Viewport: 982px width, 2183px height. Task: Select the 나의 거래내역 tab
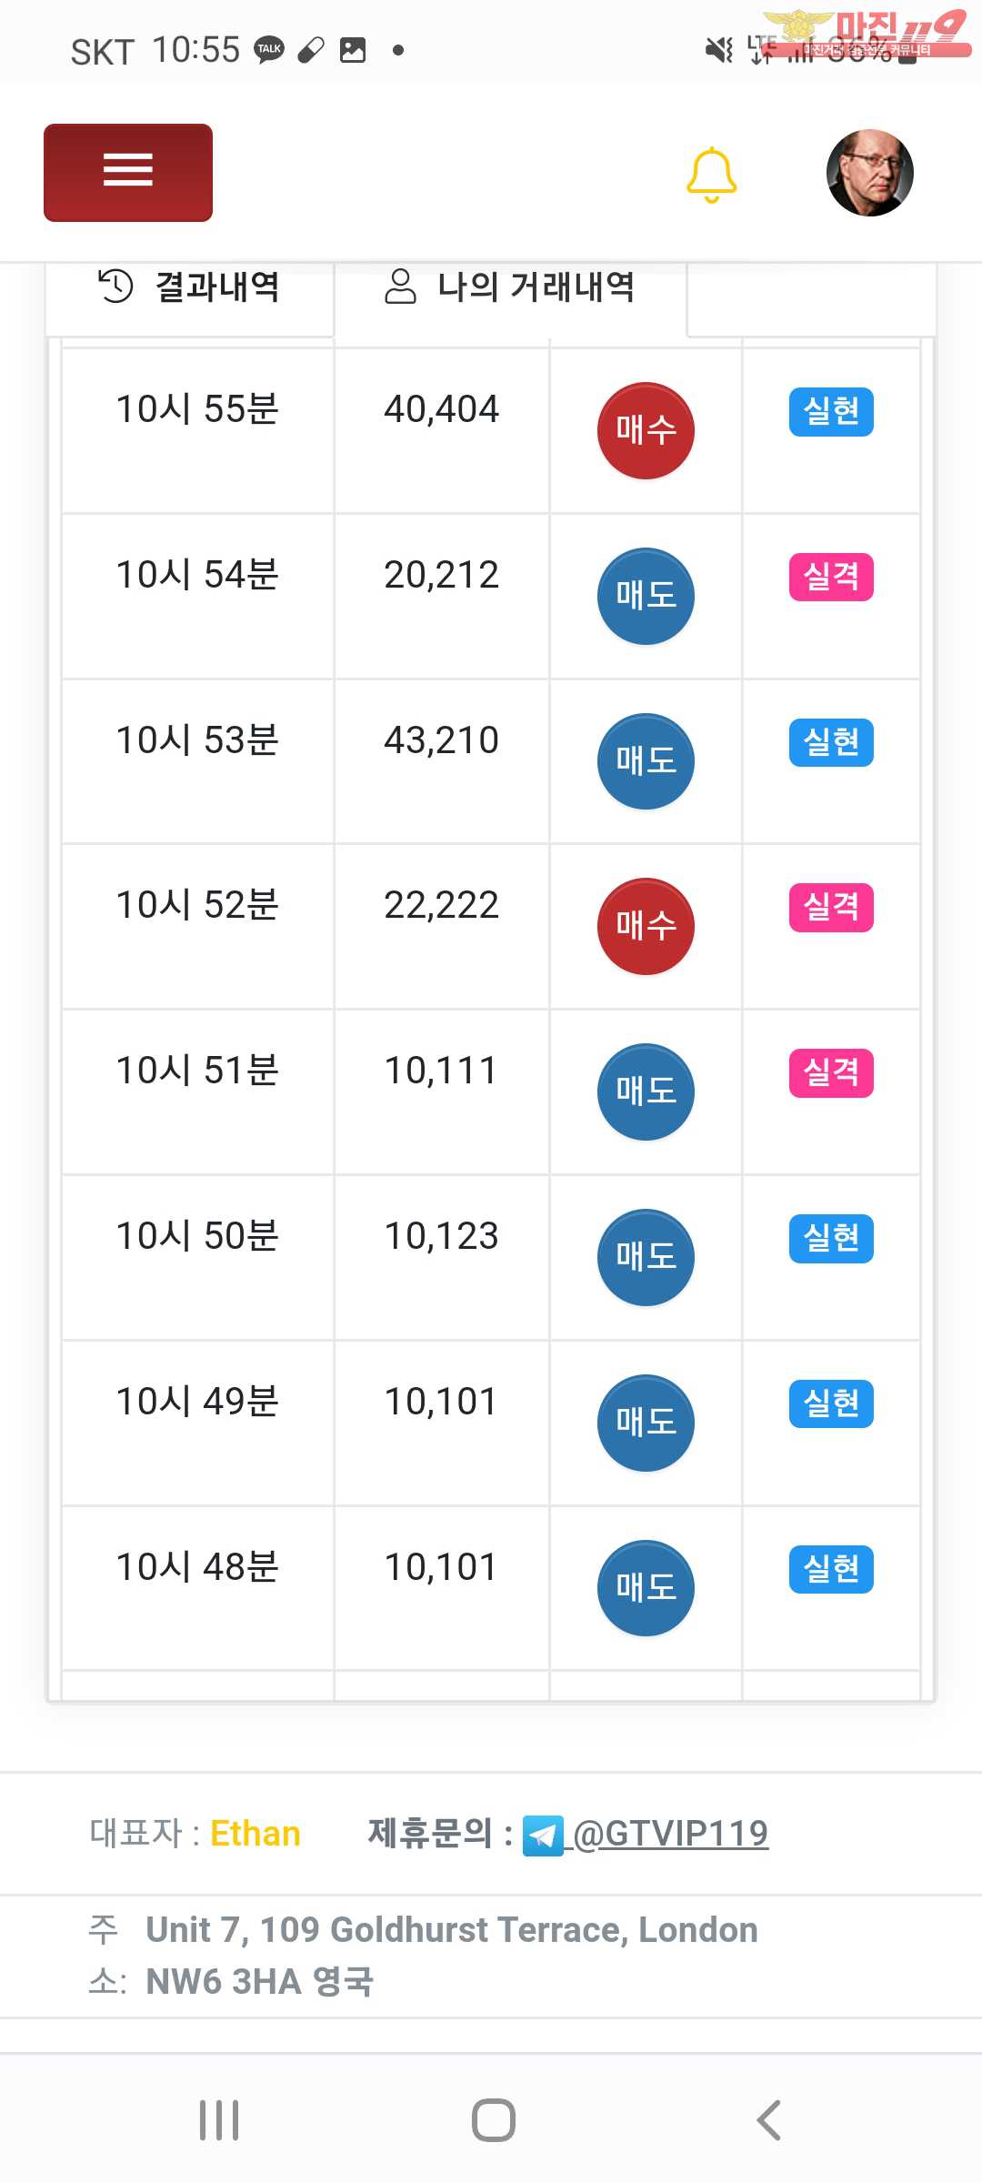pos(510,287)
